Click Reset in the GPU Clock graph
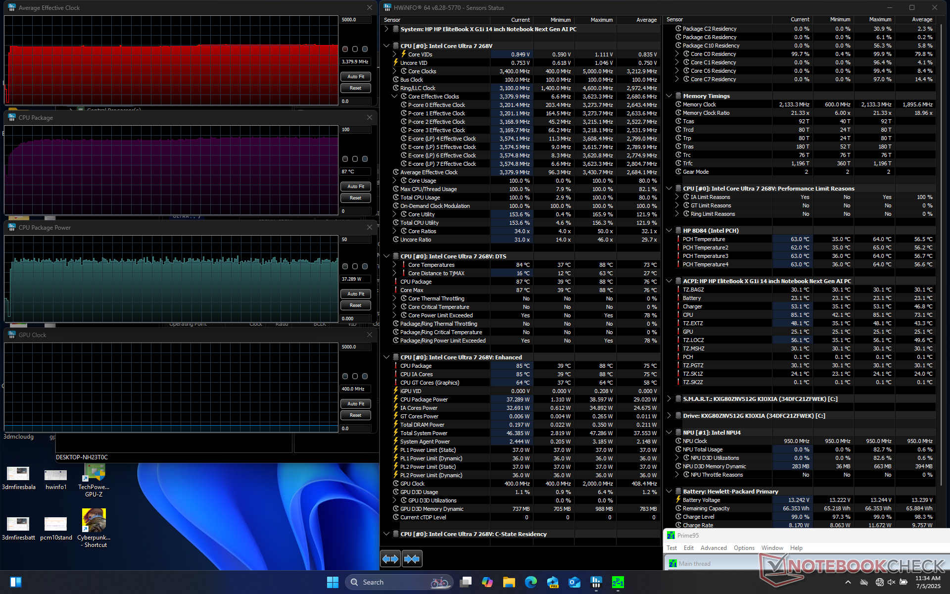Viewport: 950px width, 594px height. [355, 415]
